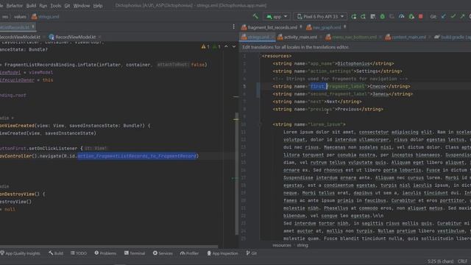Switch to fragment_list_records.xml tab
The image size is (471, 265).
(x=272, y=27)
